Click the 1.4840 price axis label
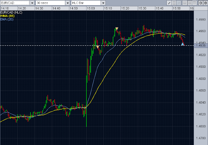The width and height of the screenshot is (208, 145). (201, 102)
